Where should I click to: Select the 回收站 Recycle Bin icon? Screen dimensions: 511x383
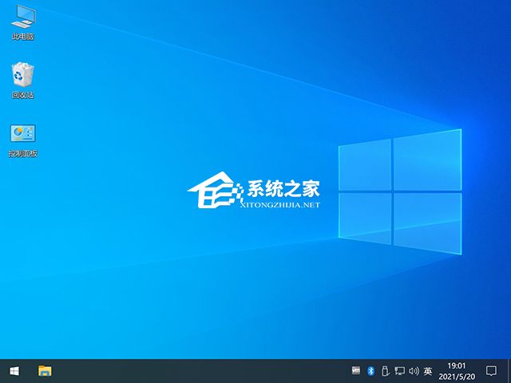click(22, 81)
